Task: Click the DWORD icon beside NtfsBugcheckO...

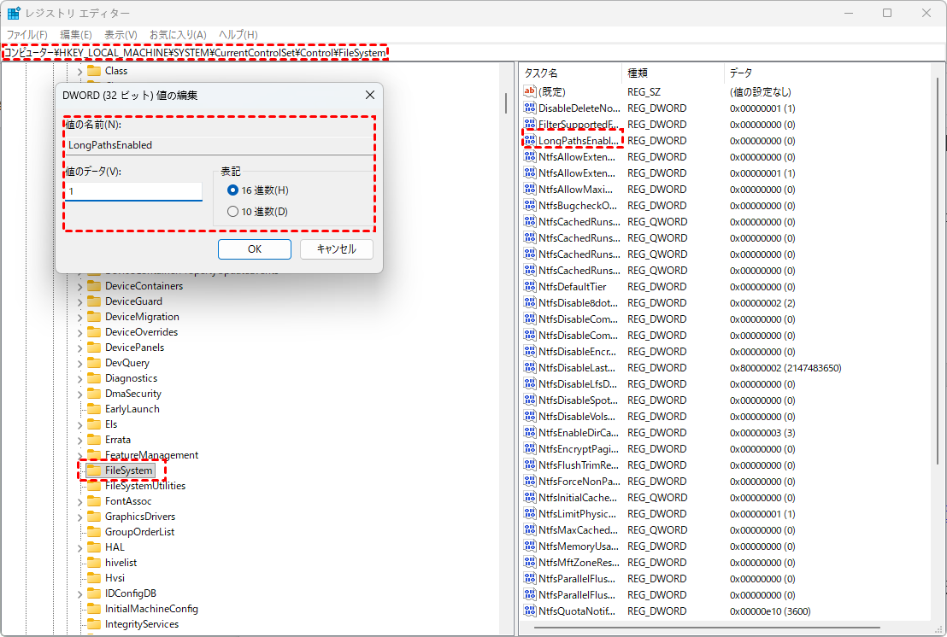Action: click(x=530, y=206)
